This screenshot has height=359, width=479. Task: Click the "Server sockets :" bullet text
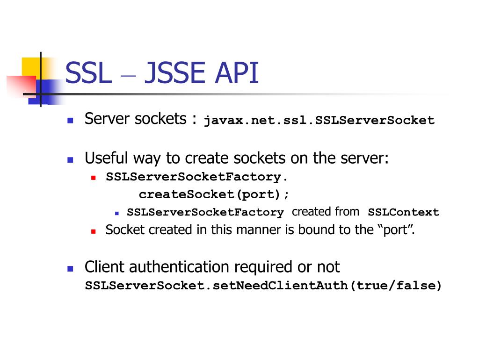[140, 118]
